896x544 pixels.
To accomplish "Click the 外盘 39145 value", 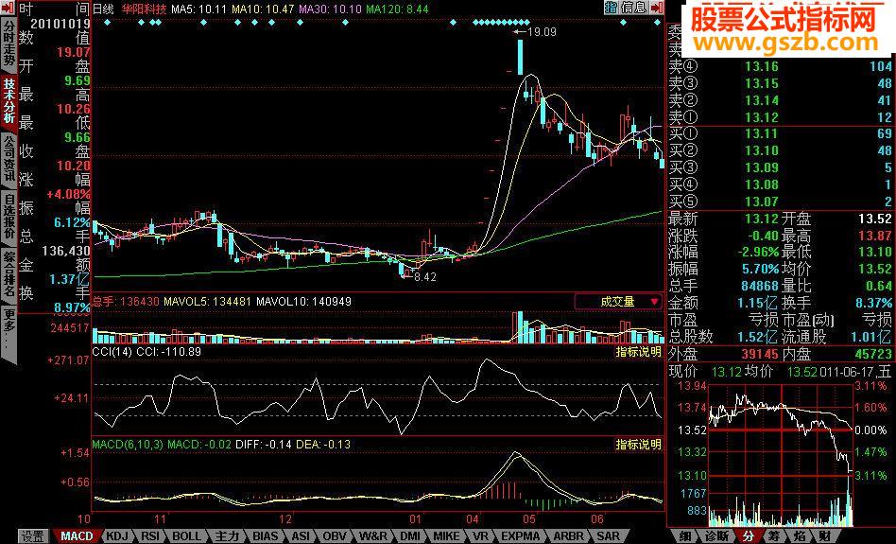I will 761,355.
